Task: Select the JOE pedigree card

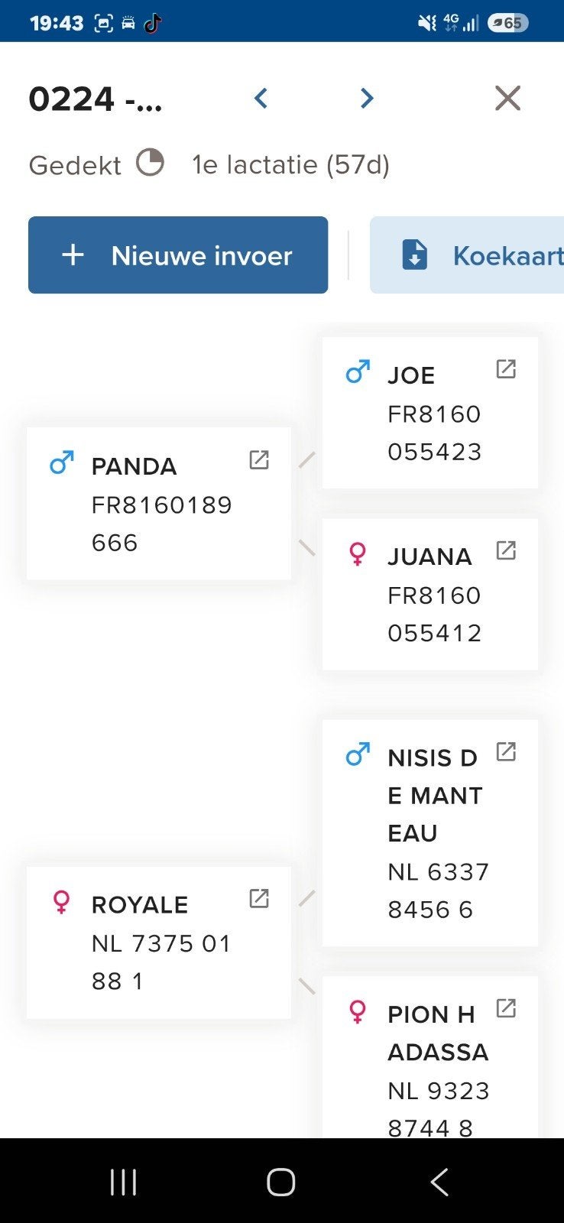Action: coord(430,413)
